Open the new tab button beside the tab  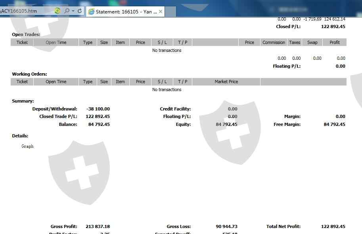tap(170, 11)
